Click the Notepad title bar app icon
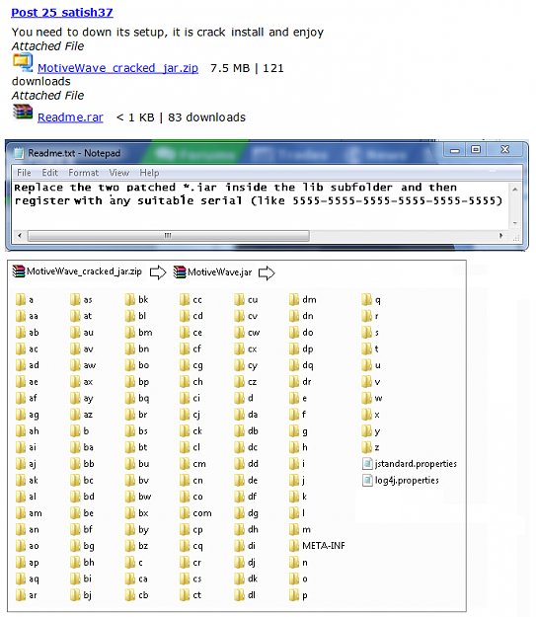This screenshot has height=617, width=536. tap(19, 153)
